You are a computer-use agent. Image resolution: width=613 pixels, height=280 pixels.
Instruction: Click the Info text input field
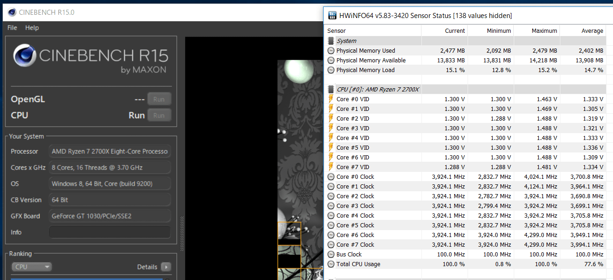tap(109, 232)
